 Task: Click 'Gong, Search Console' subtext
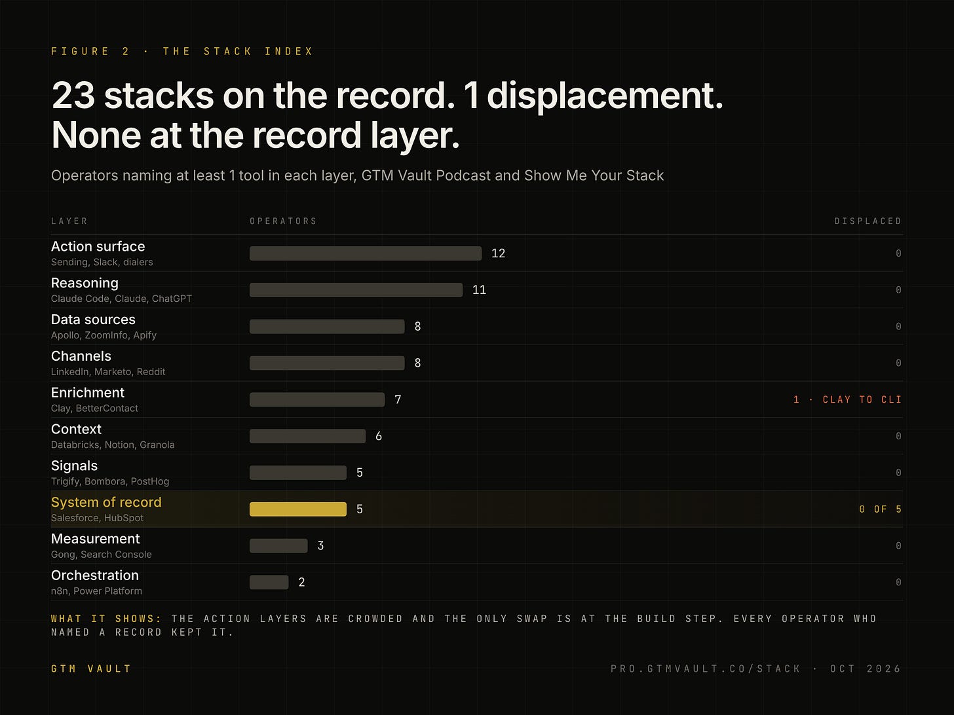point(102,555)
